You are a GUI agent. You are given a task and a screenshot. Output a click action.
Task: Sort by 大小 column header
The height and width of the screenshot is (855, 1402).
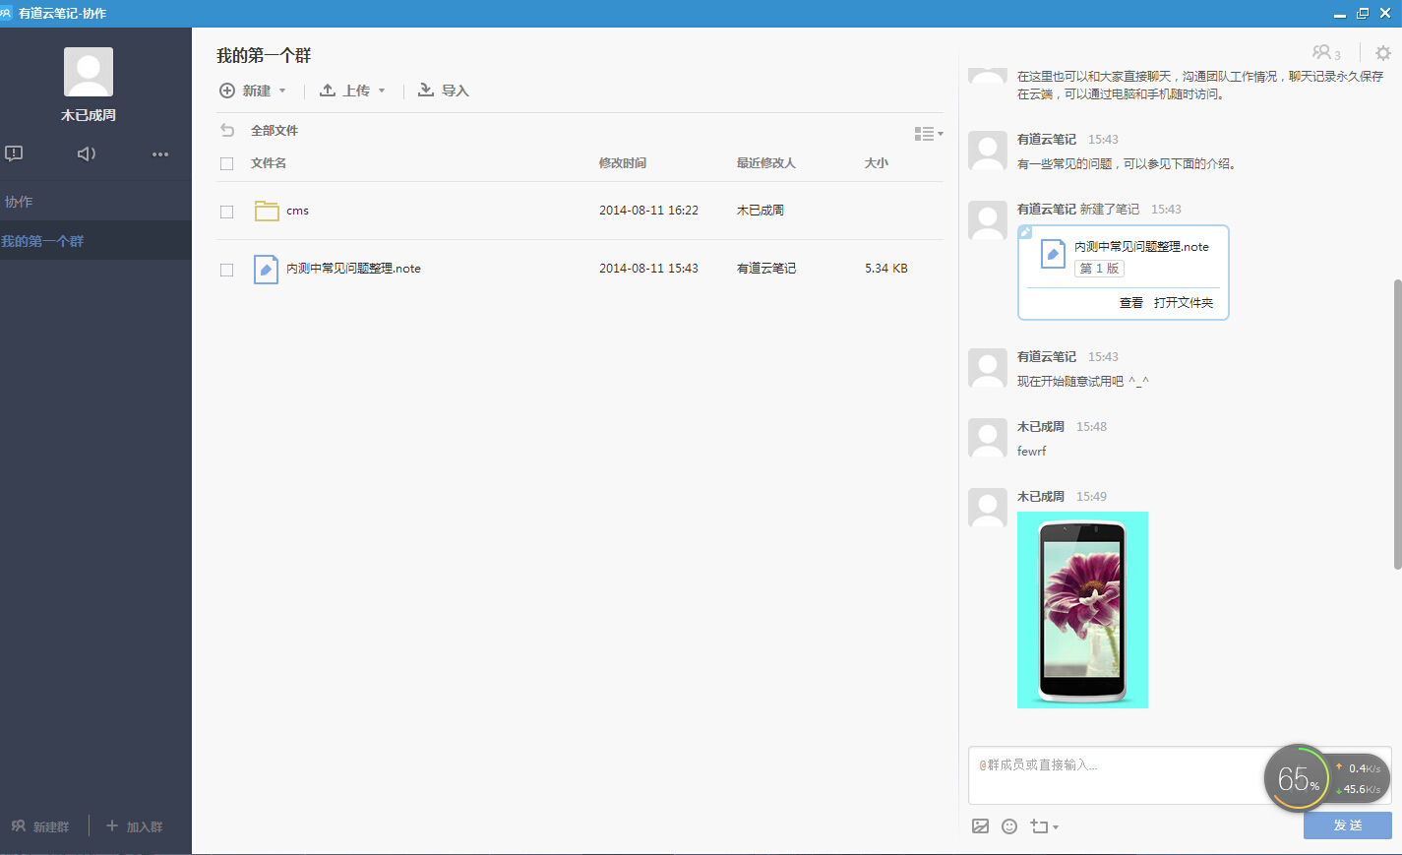point(877,163)
